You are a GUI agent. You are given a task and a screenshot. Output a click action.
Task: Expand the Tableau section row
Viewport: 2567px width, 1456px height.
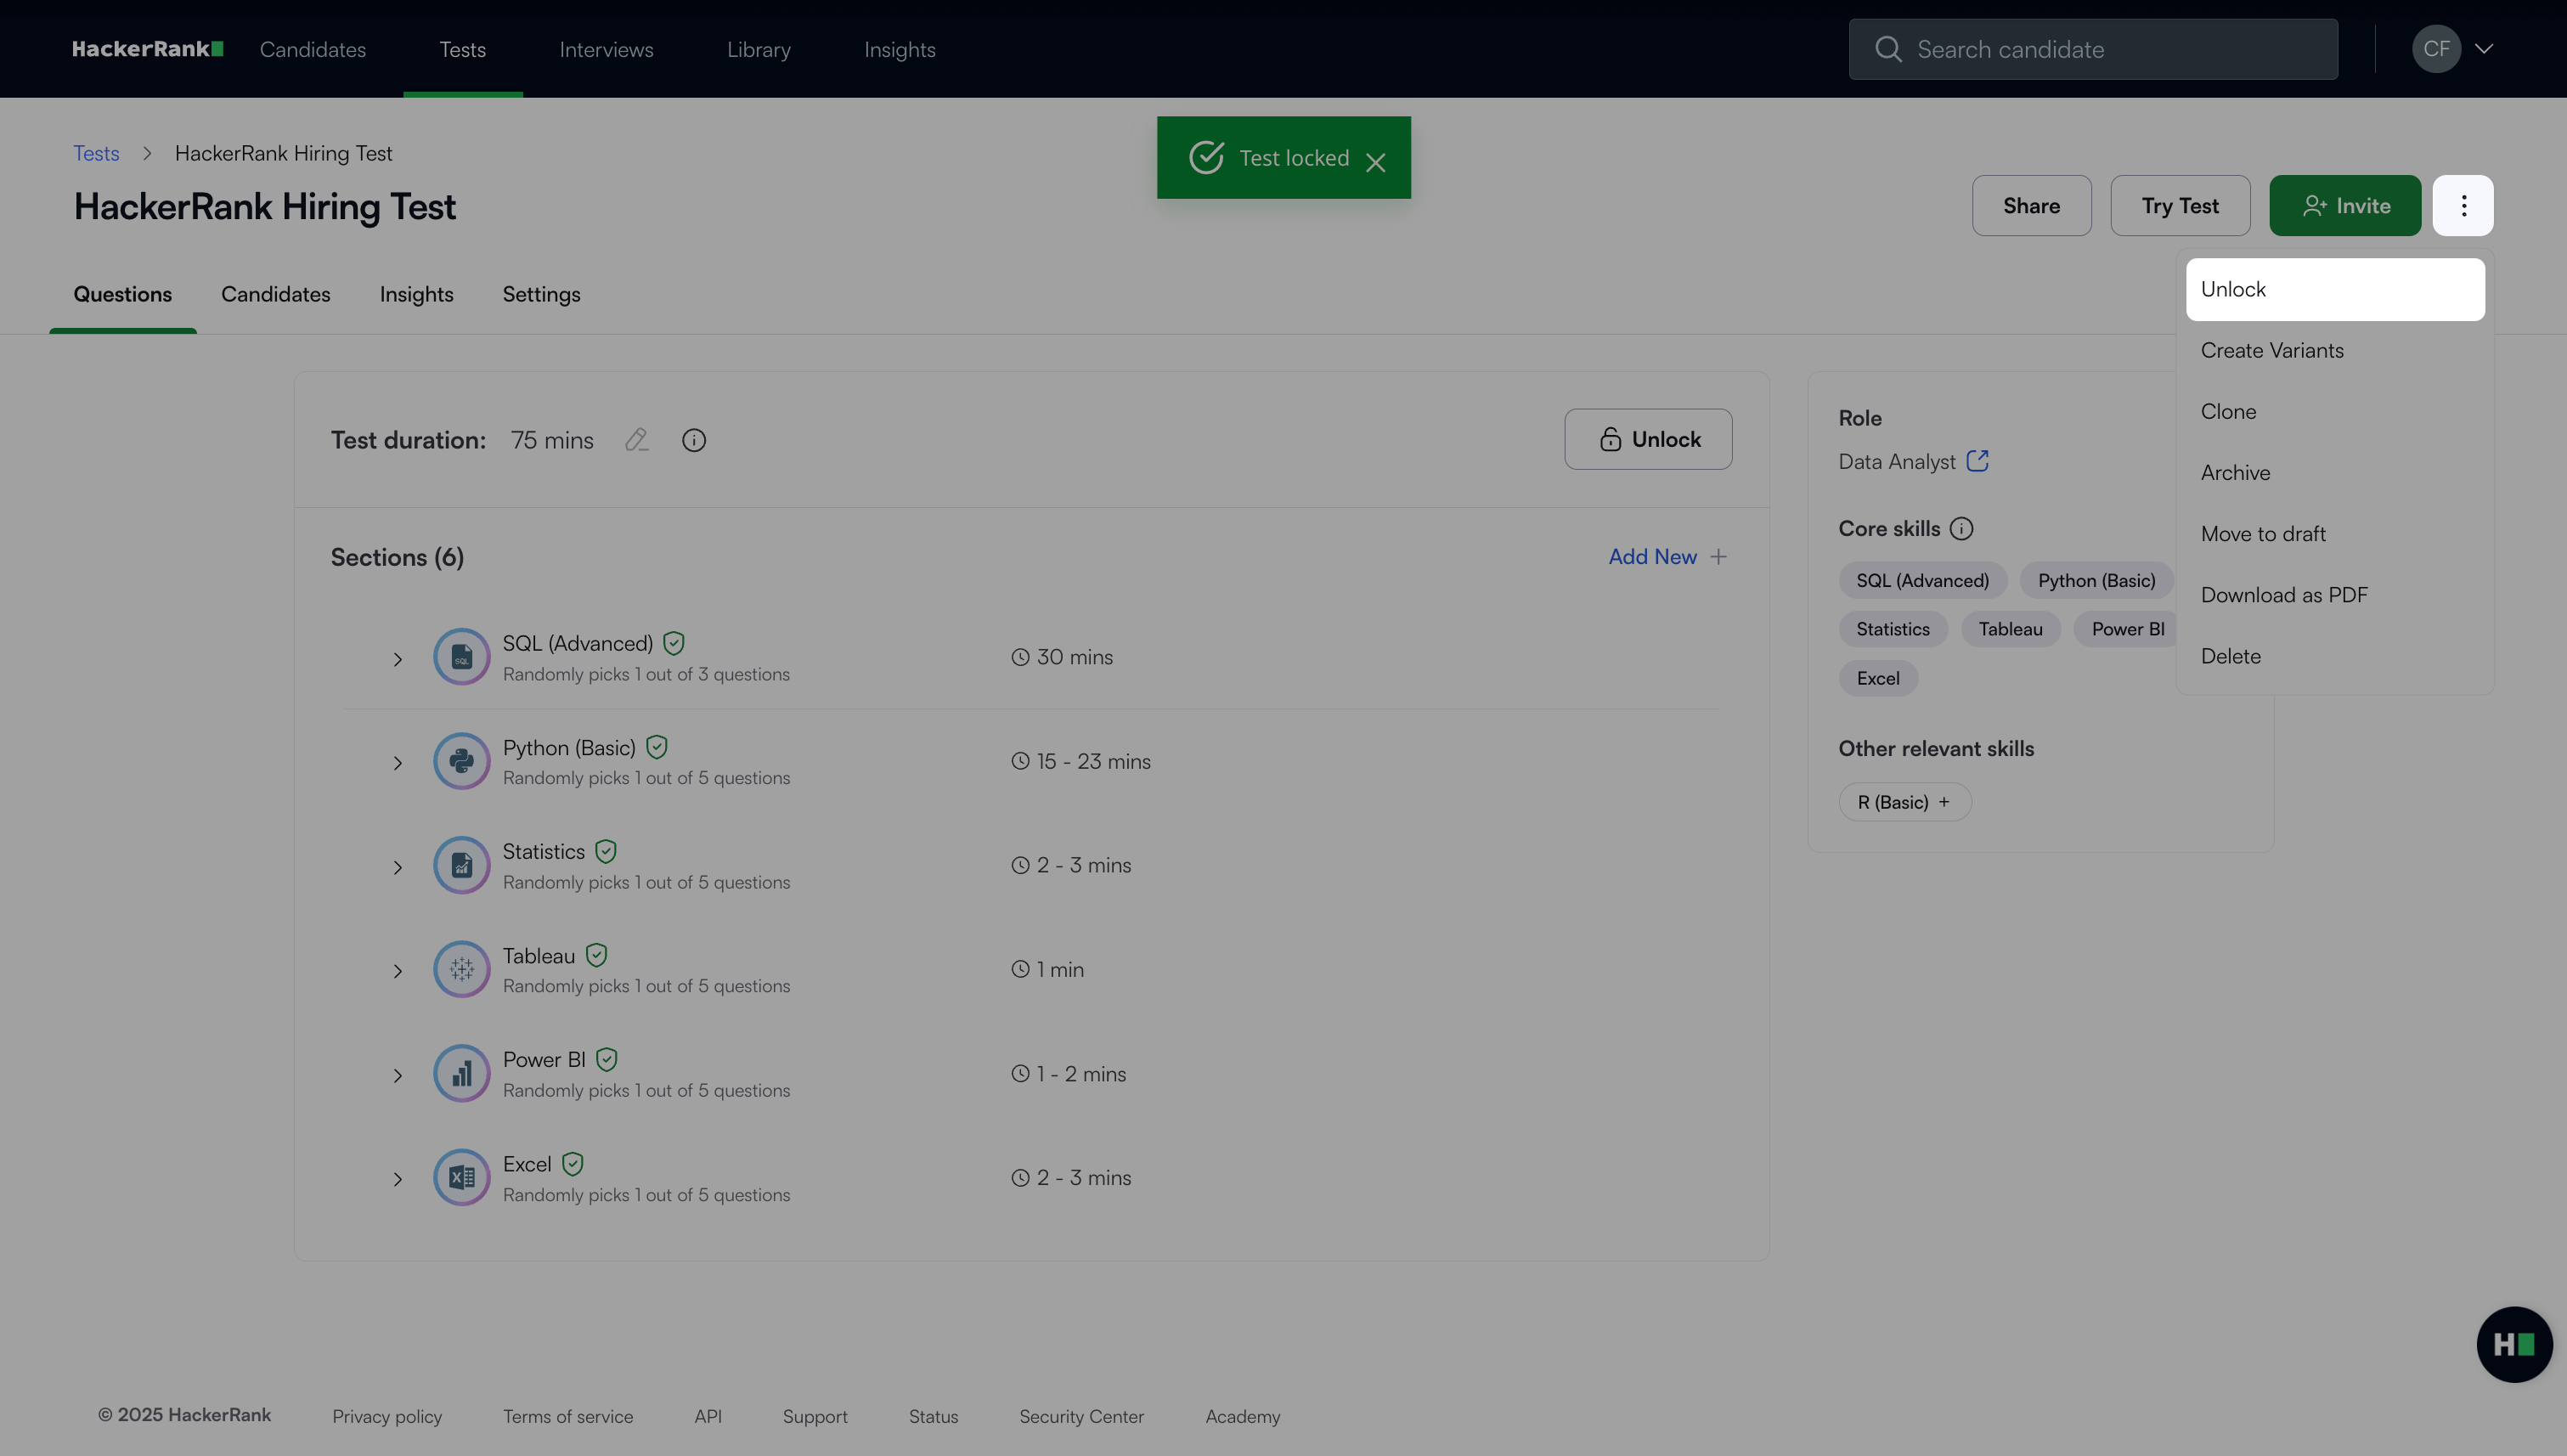398,971
